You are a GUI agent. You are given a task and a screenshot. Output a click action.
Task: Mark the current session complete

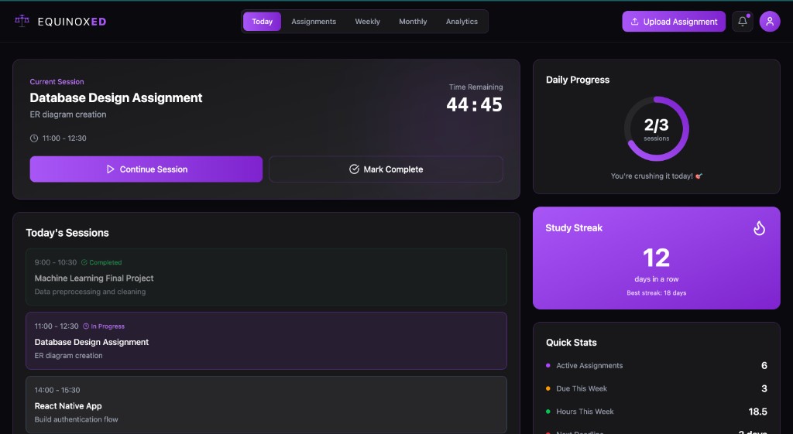tap(386, 169)
